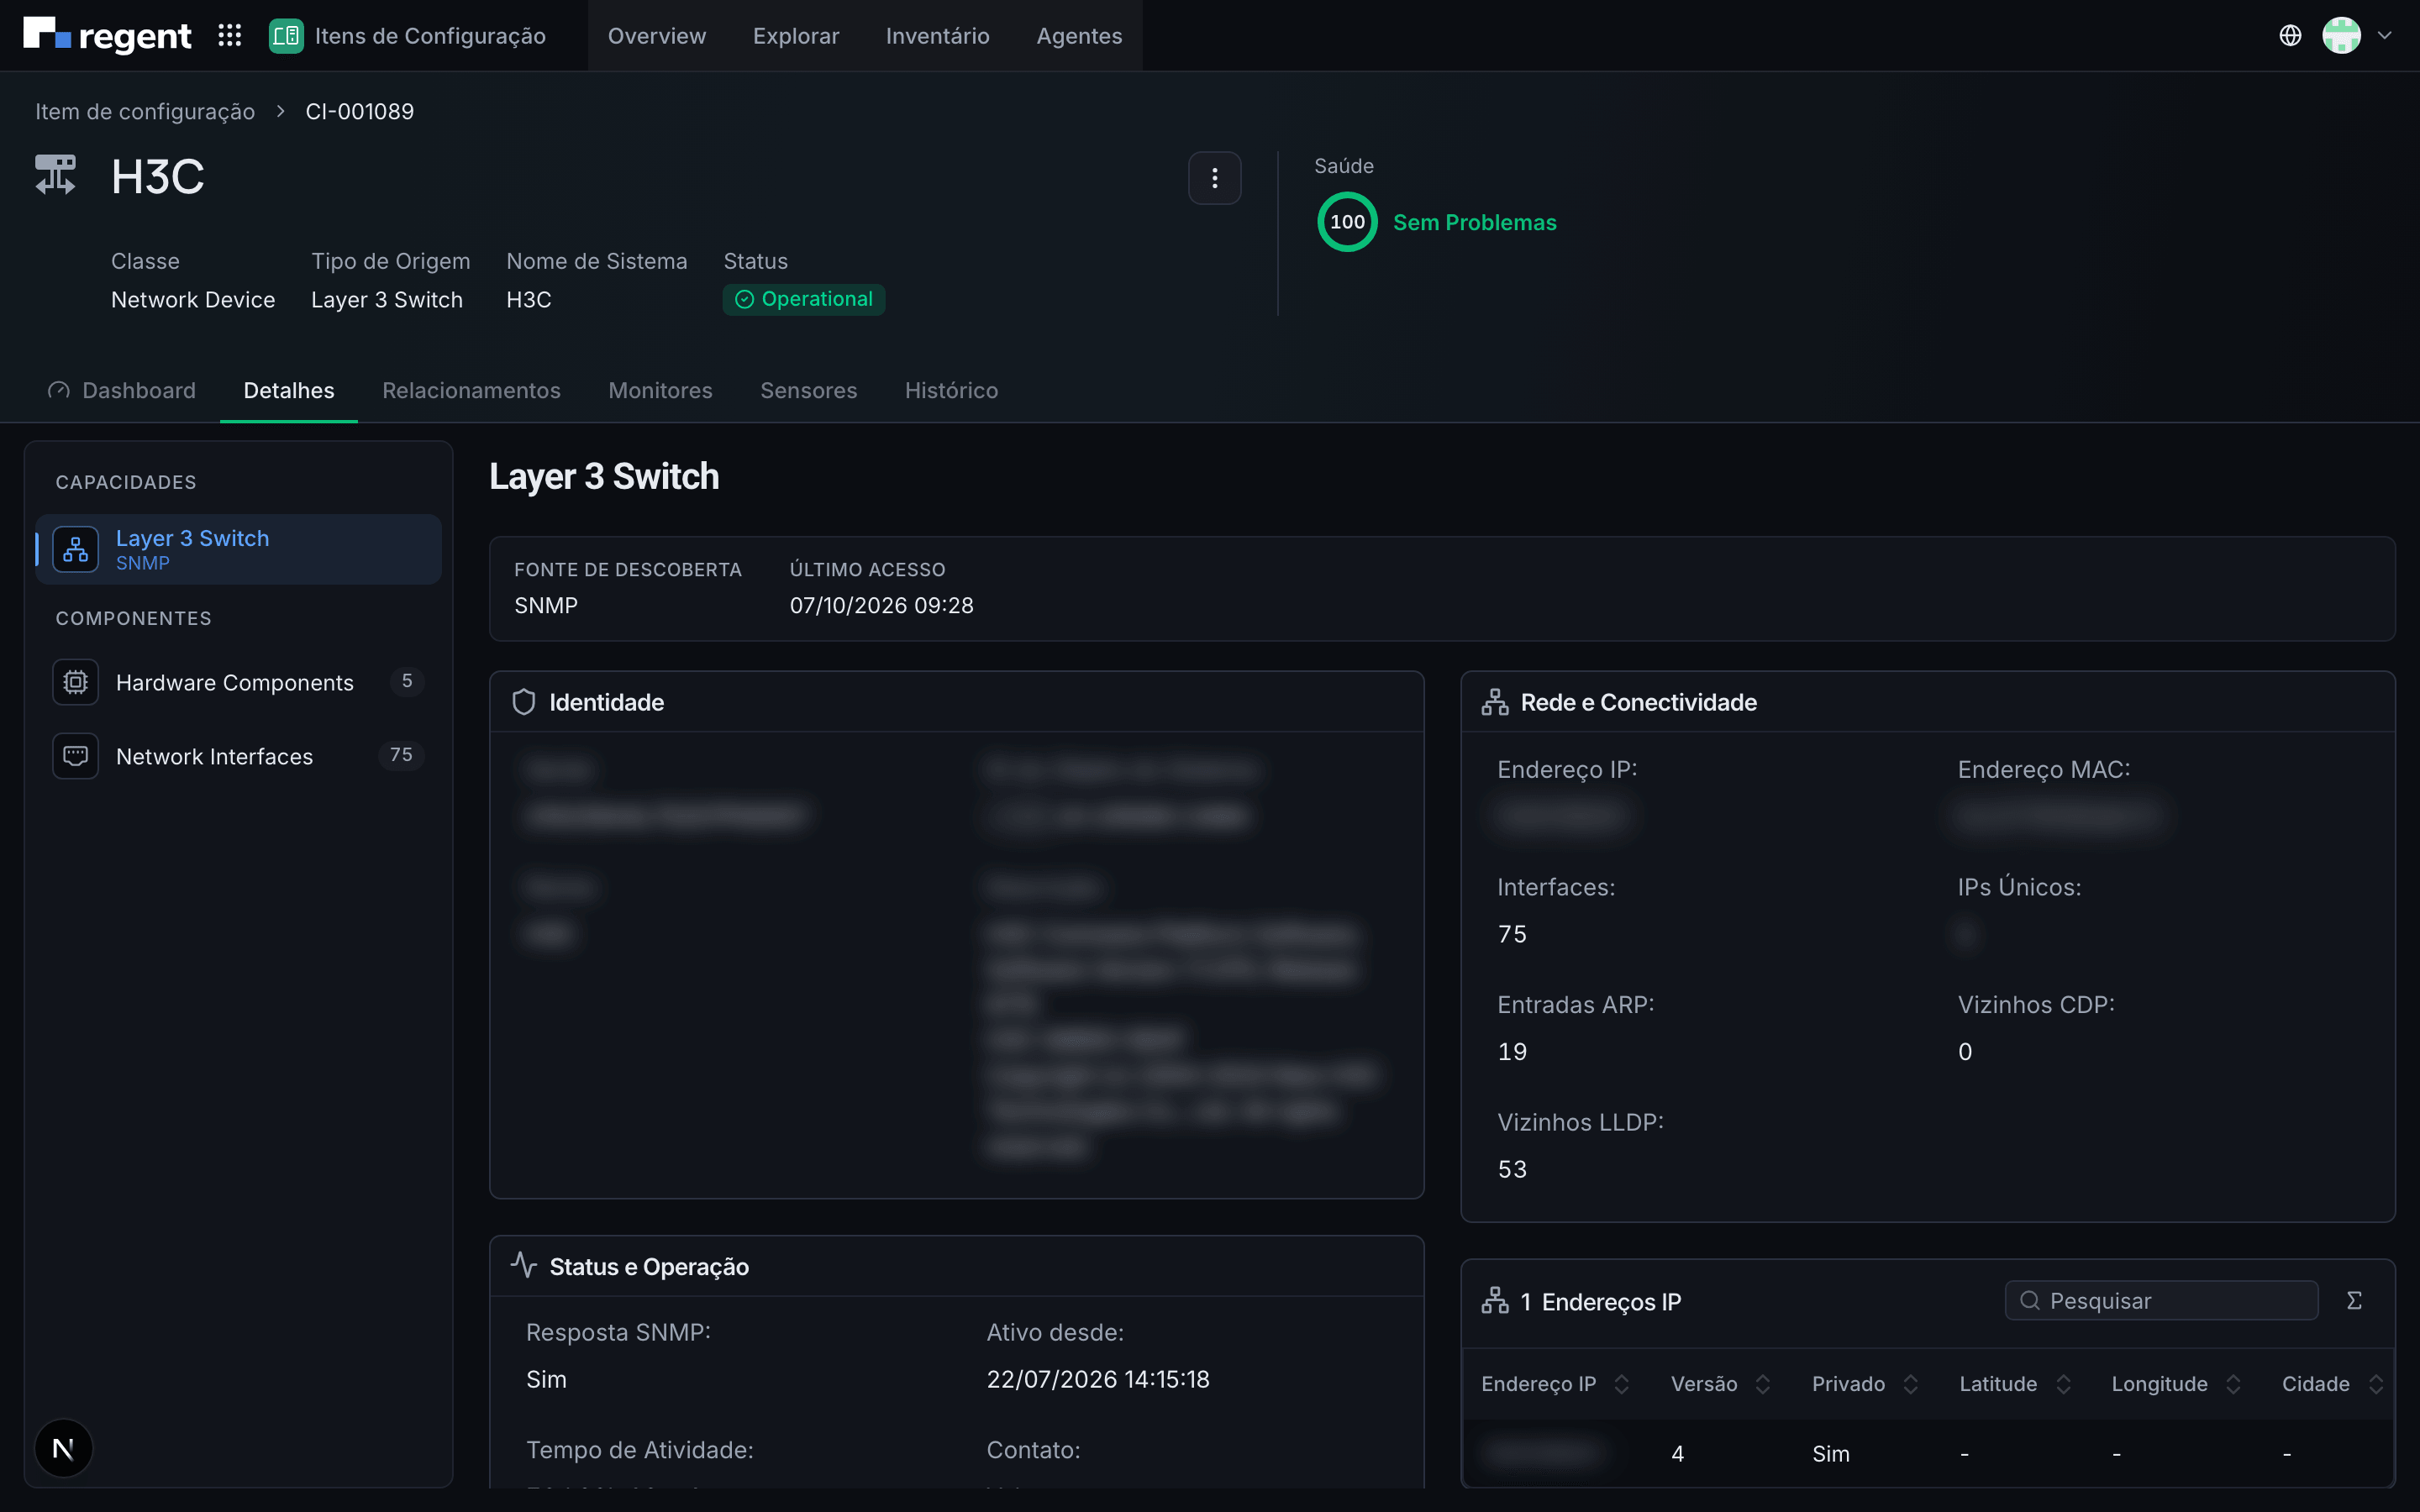Open the Overview menu item
The width and height of the screenshot is (2420, 1512).
[x=656, y=36]
